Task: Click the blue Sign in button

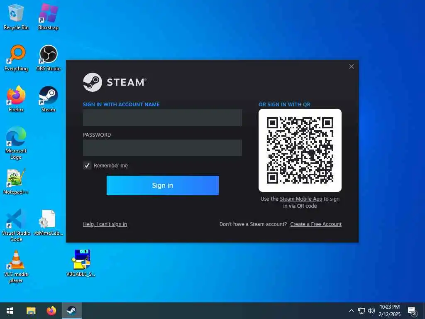Action: [163, 185]
